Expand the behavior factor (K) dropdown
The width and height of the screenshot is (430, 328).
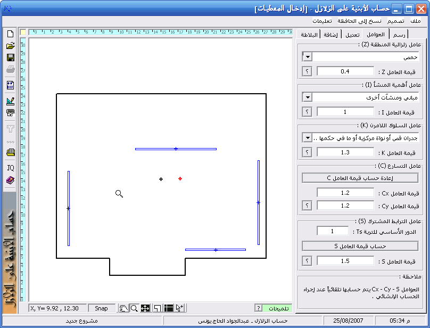click(x=307, y=138)
